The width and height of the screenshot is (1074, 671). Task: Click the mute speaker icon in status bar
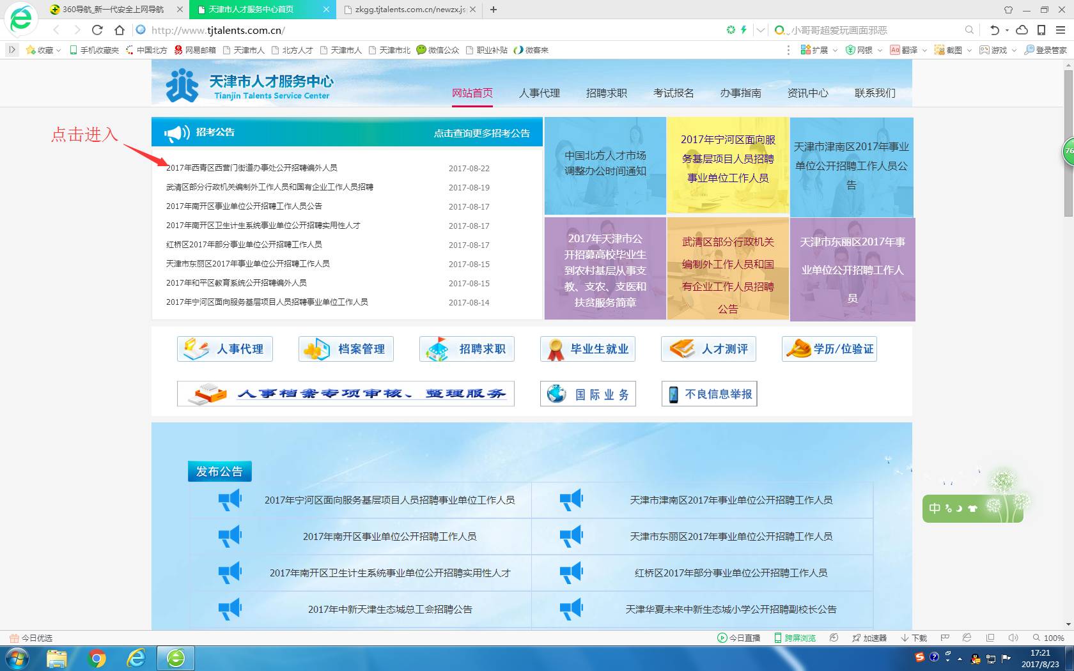(x=1013, y=638)
